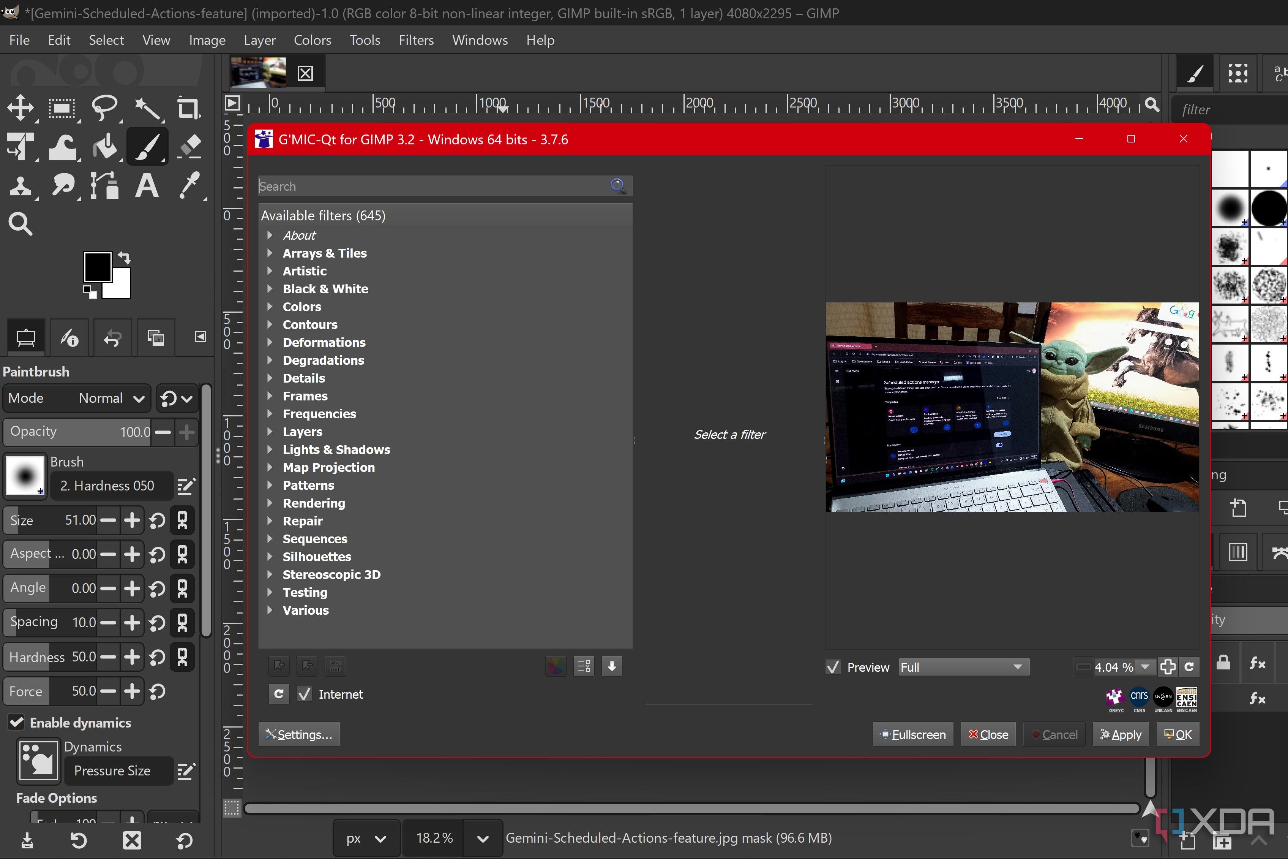Open the Filters menu
This screenshot has height=859, width=1288.
[x=416, y=40]
